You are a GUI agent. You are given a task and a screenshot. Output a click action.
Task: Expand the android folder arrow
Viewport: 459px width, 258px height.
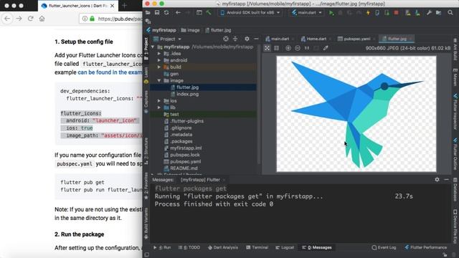coord(159,60)
